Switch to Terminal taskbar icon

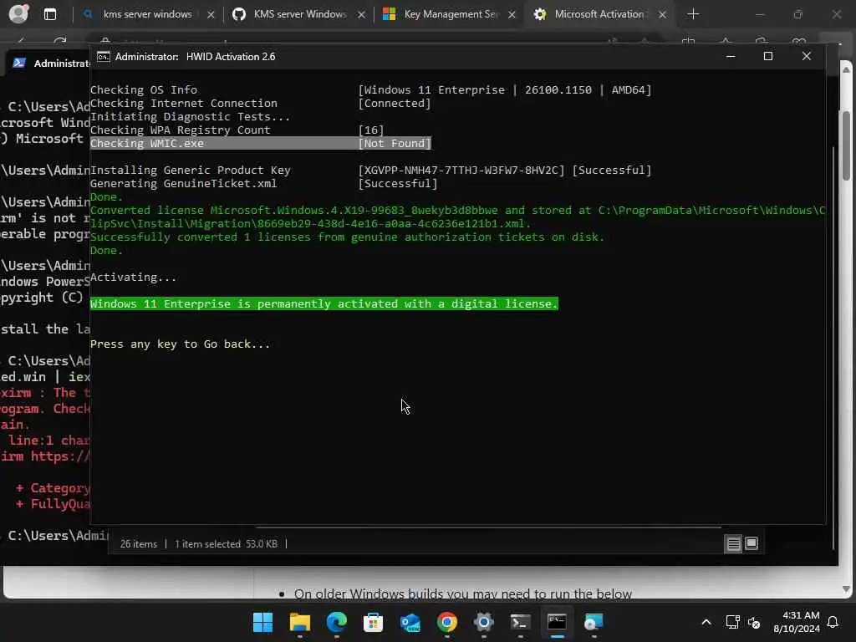[520, 622]
